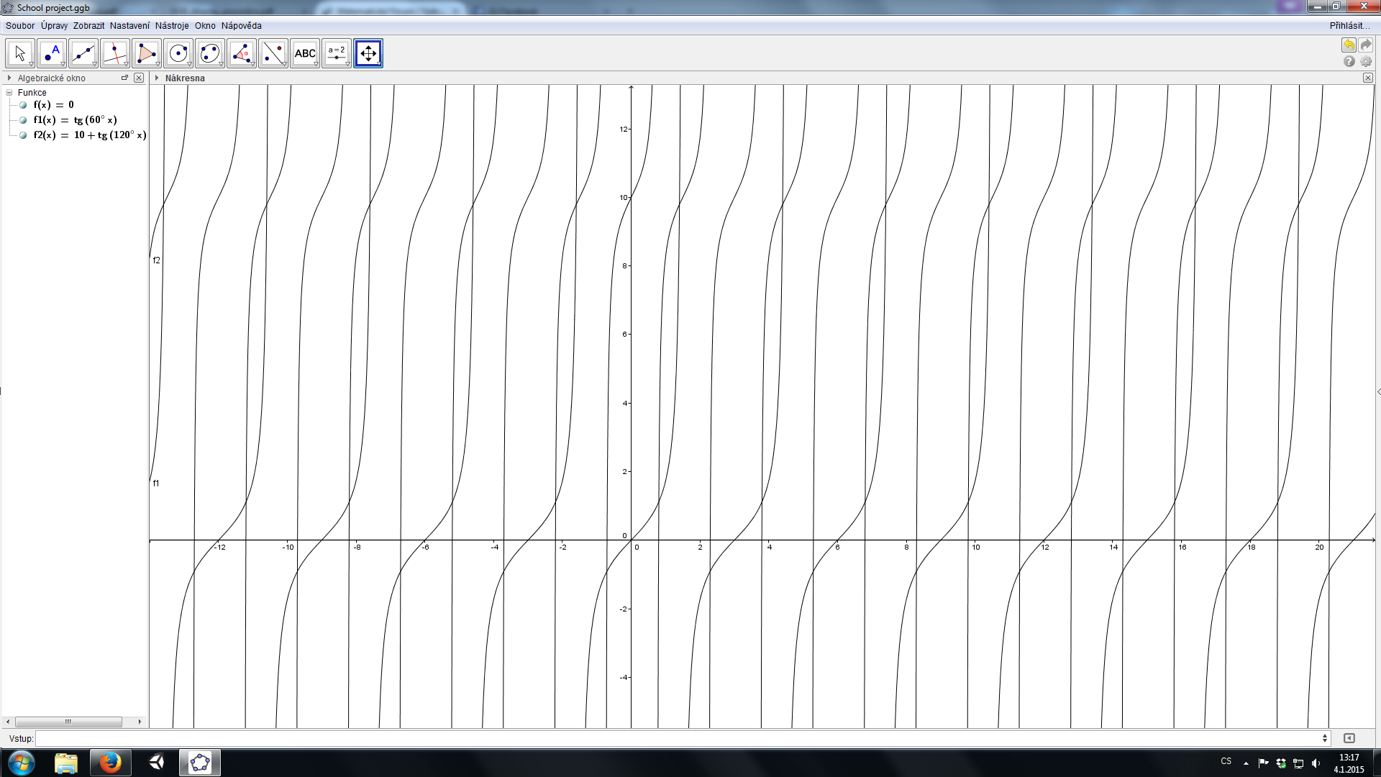Open the Úpravy menu

pyautogui.click(x=54, y=26)
